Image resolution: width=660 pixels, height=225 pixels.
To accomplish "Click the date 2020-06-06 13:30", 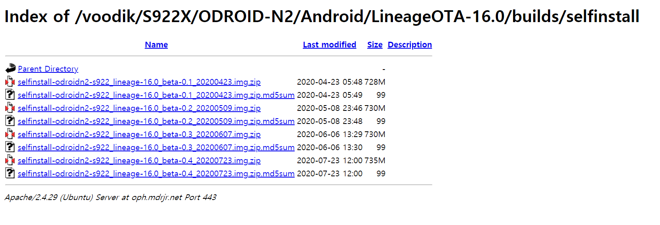I will pos(330,147).
